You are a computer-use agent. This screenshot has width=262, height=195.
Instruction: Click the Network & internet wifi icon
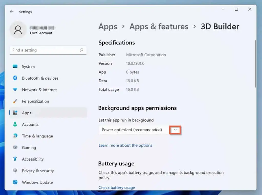(x=15, y=90)
